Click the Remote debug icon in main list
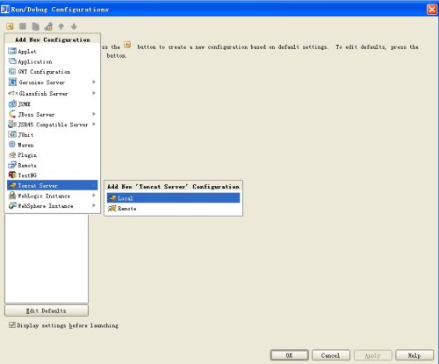Viewport: 439px width, 364px height. (12, 165)
